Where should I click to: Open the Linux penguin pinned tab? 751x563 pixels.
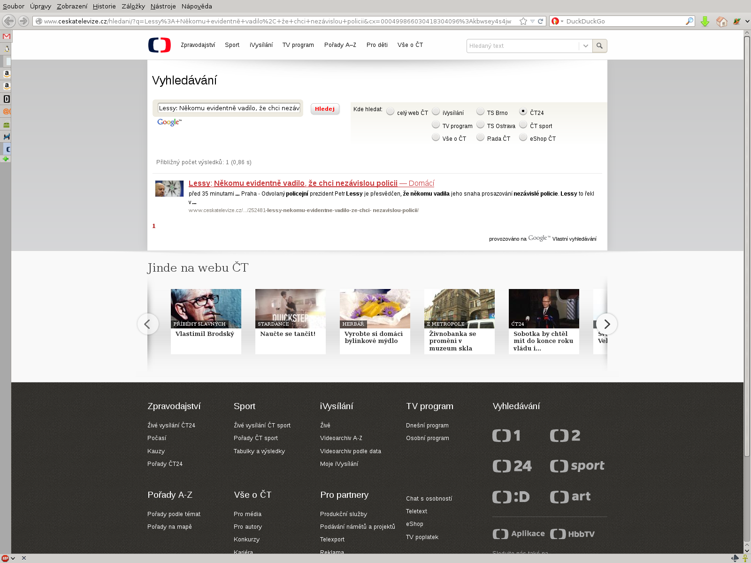click(x=7, y=48)
